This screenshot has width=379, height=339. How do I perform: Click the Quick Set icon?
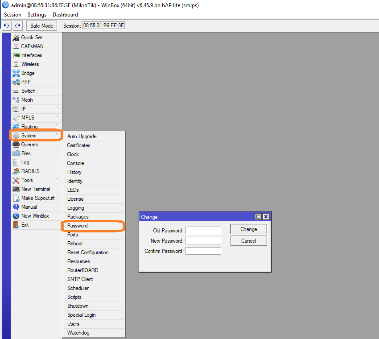[x=16, y=37]
